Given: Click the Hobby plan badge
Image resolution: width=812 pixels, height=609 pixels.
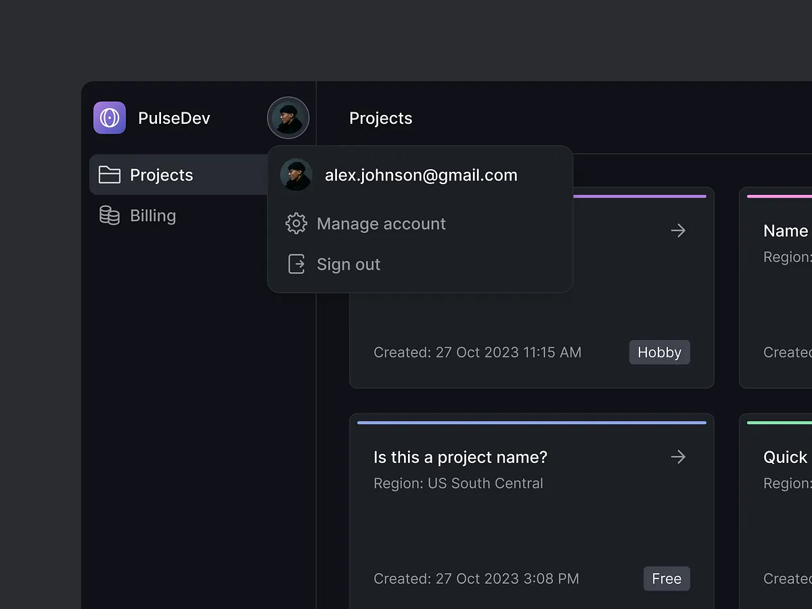Looking at the screenshot, I should coord(660,352).
